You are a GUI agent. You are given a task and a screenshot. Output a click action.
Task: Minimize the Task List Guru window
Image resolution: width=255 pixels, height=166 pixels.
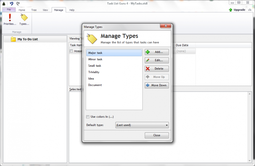coord(232,3)
